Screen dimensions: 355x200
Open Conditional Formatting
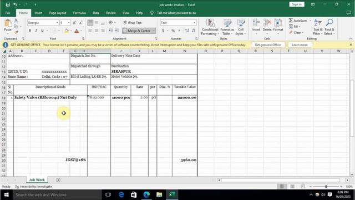(210, 27)
